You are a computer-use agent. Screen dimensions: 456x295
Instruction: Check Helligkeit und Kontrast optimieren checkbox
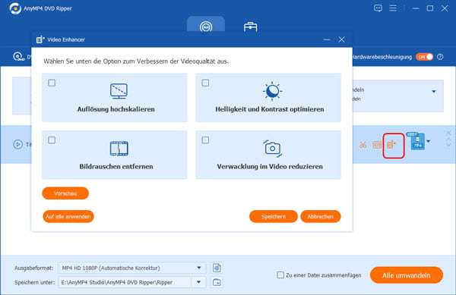tap(205, 83)
